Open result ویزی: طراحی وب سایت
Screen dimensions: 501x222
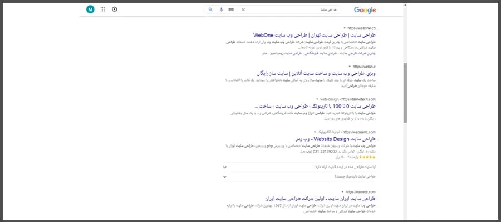pyautogui.click(x=316, y=74)
